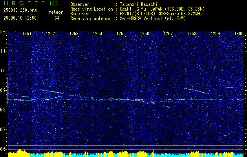This screenshot has width=247, height=157.
Task: Click the 0.6 kHz axis label
Action: click(3, 149)
